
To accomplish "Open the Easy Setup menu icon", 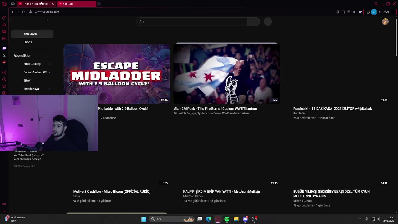I will [x=393, y=12].
